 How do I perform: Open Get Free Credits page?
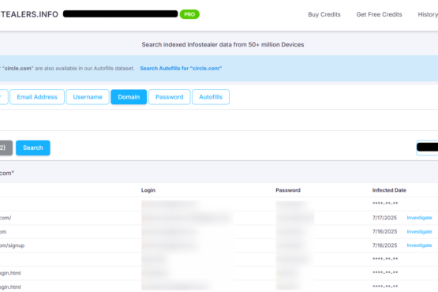click(x=379, y=14)
